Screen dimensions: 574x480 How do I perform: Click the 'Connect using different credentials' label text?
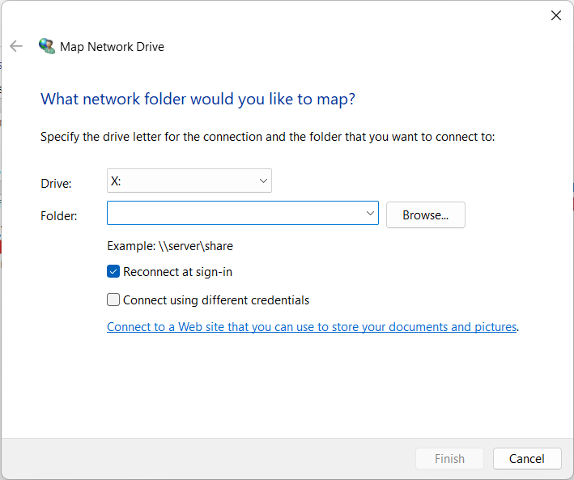[x=216, y=299]
